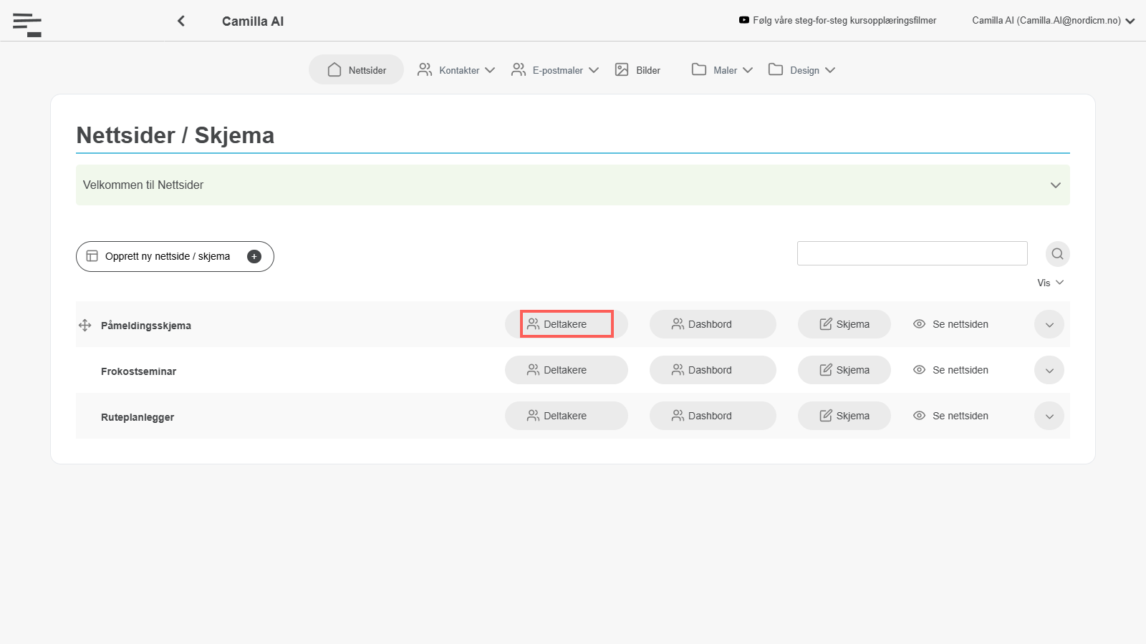This screenshot has width=1146, height=644.
Task: Expand options chevron for Frokostseminar row
Action: click(1049, 371)
